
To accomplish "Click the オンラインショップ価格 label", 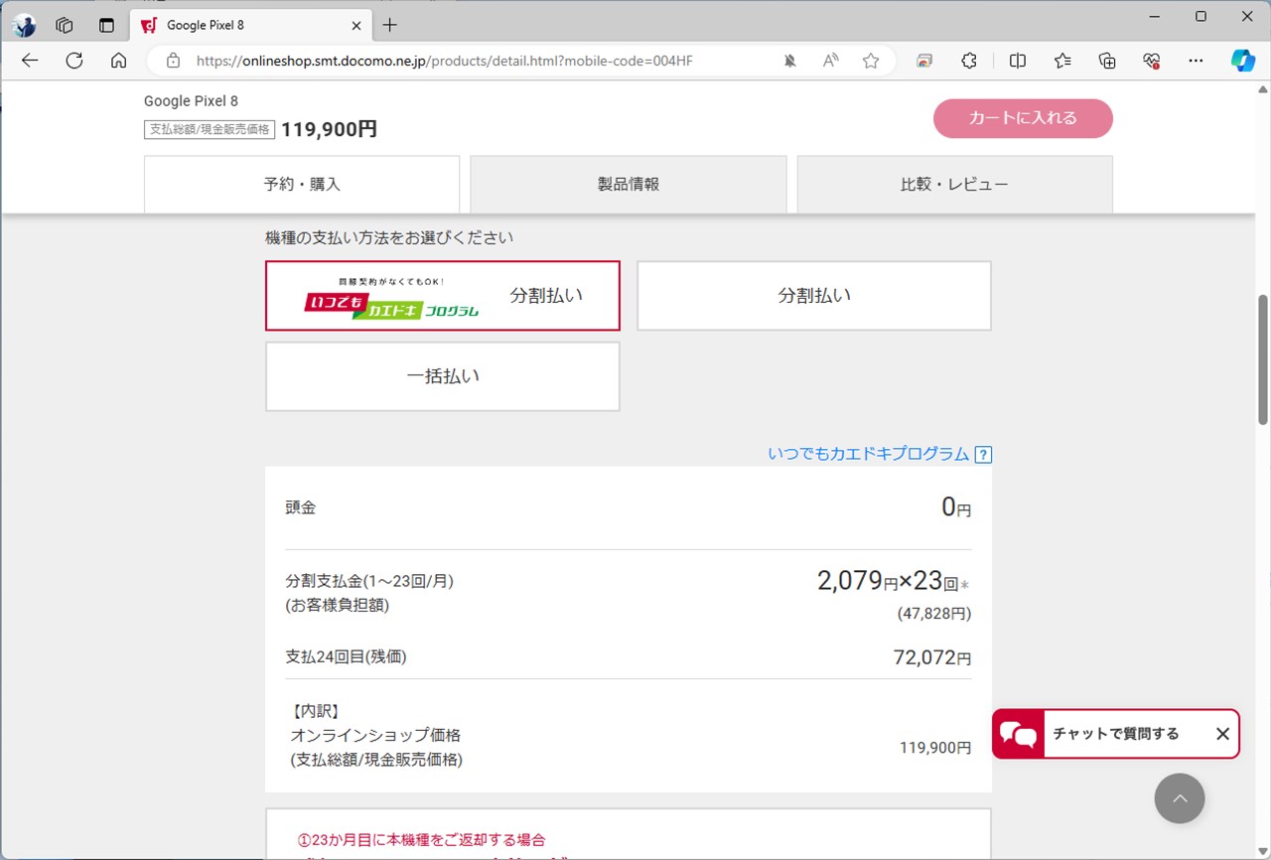I will pos(375,736).
